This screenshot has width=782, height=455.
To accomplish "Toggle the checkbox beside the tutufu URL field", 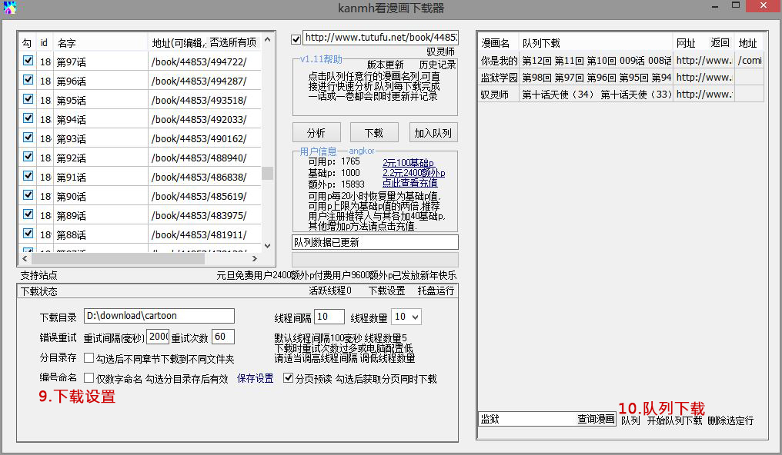I will (296, 39).
